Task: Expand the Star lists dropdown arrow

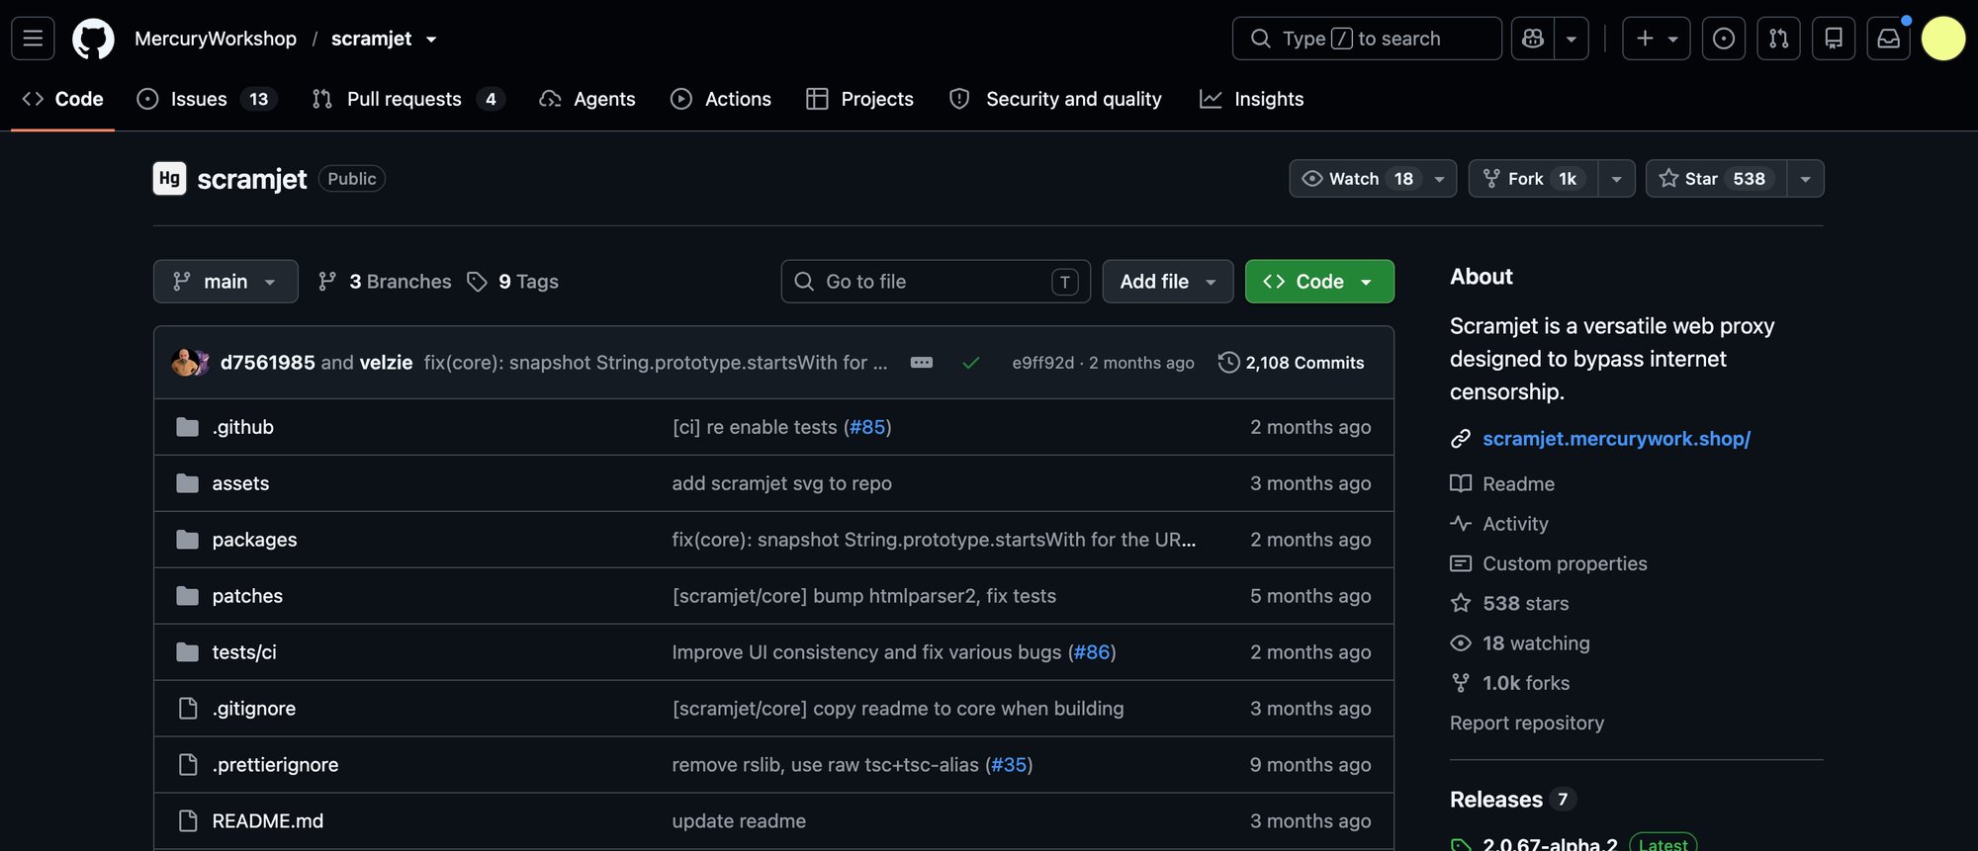Action: pos(1806,179)
